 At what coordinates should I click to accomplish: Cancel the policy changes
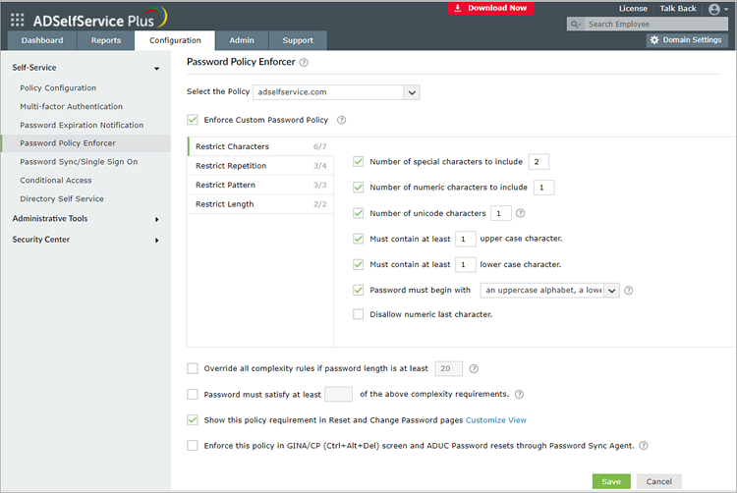click(659, 481)
